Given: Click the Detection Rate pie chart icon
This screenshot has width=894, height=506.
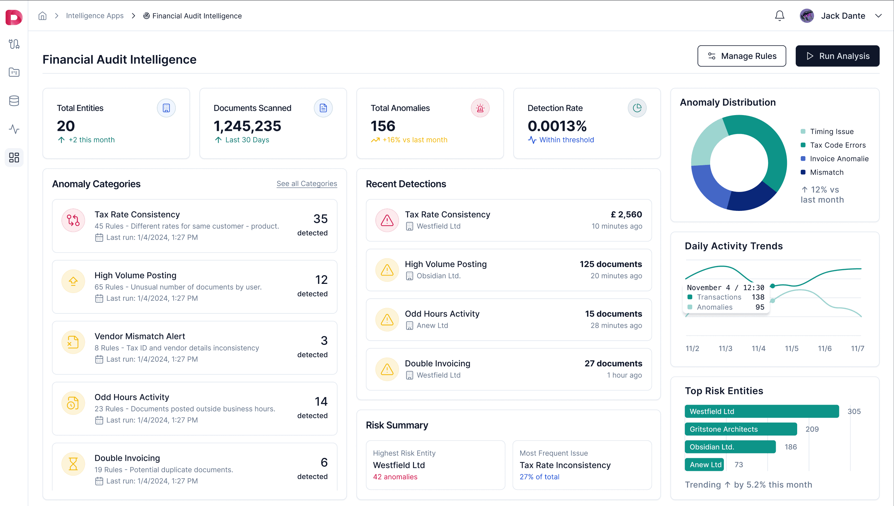Looking at the screenshot, I should (637, 108).
